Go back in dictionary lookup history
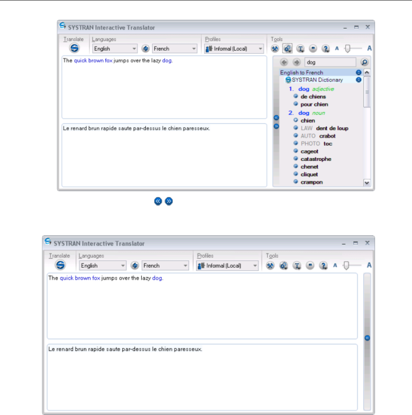The width and height of the screenshot is (412, 415). tap(284, 62)
